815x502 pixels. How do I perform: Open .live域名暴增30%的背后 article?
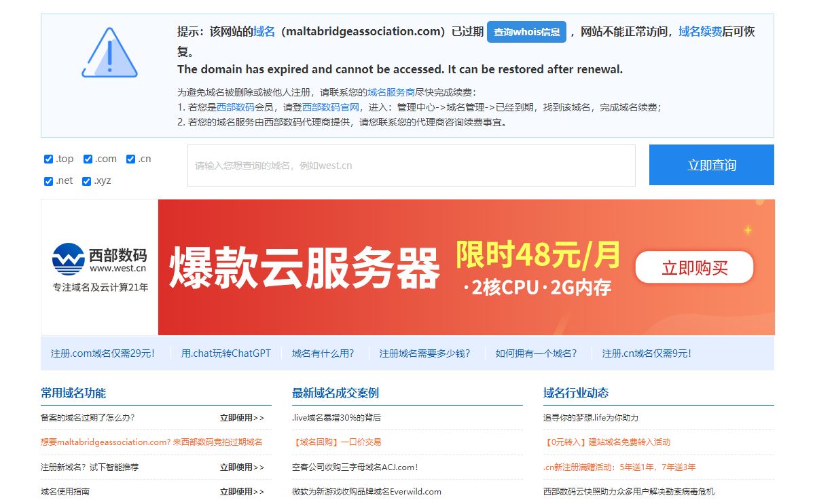pyautogui.click(x=337, y=418)
